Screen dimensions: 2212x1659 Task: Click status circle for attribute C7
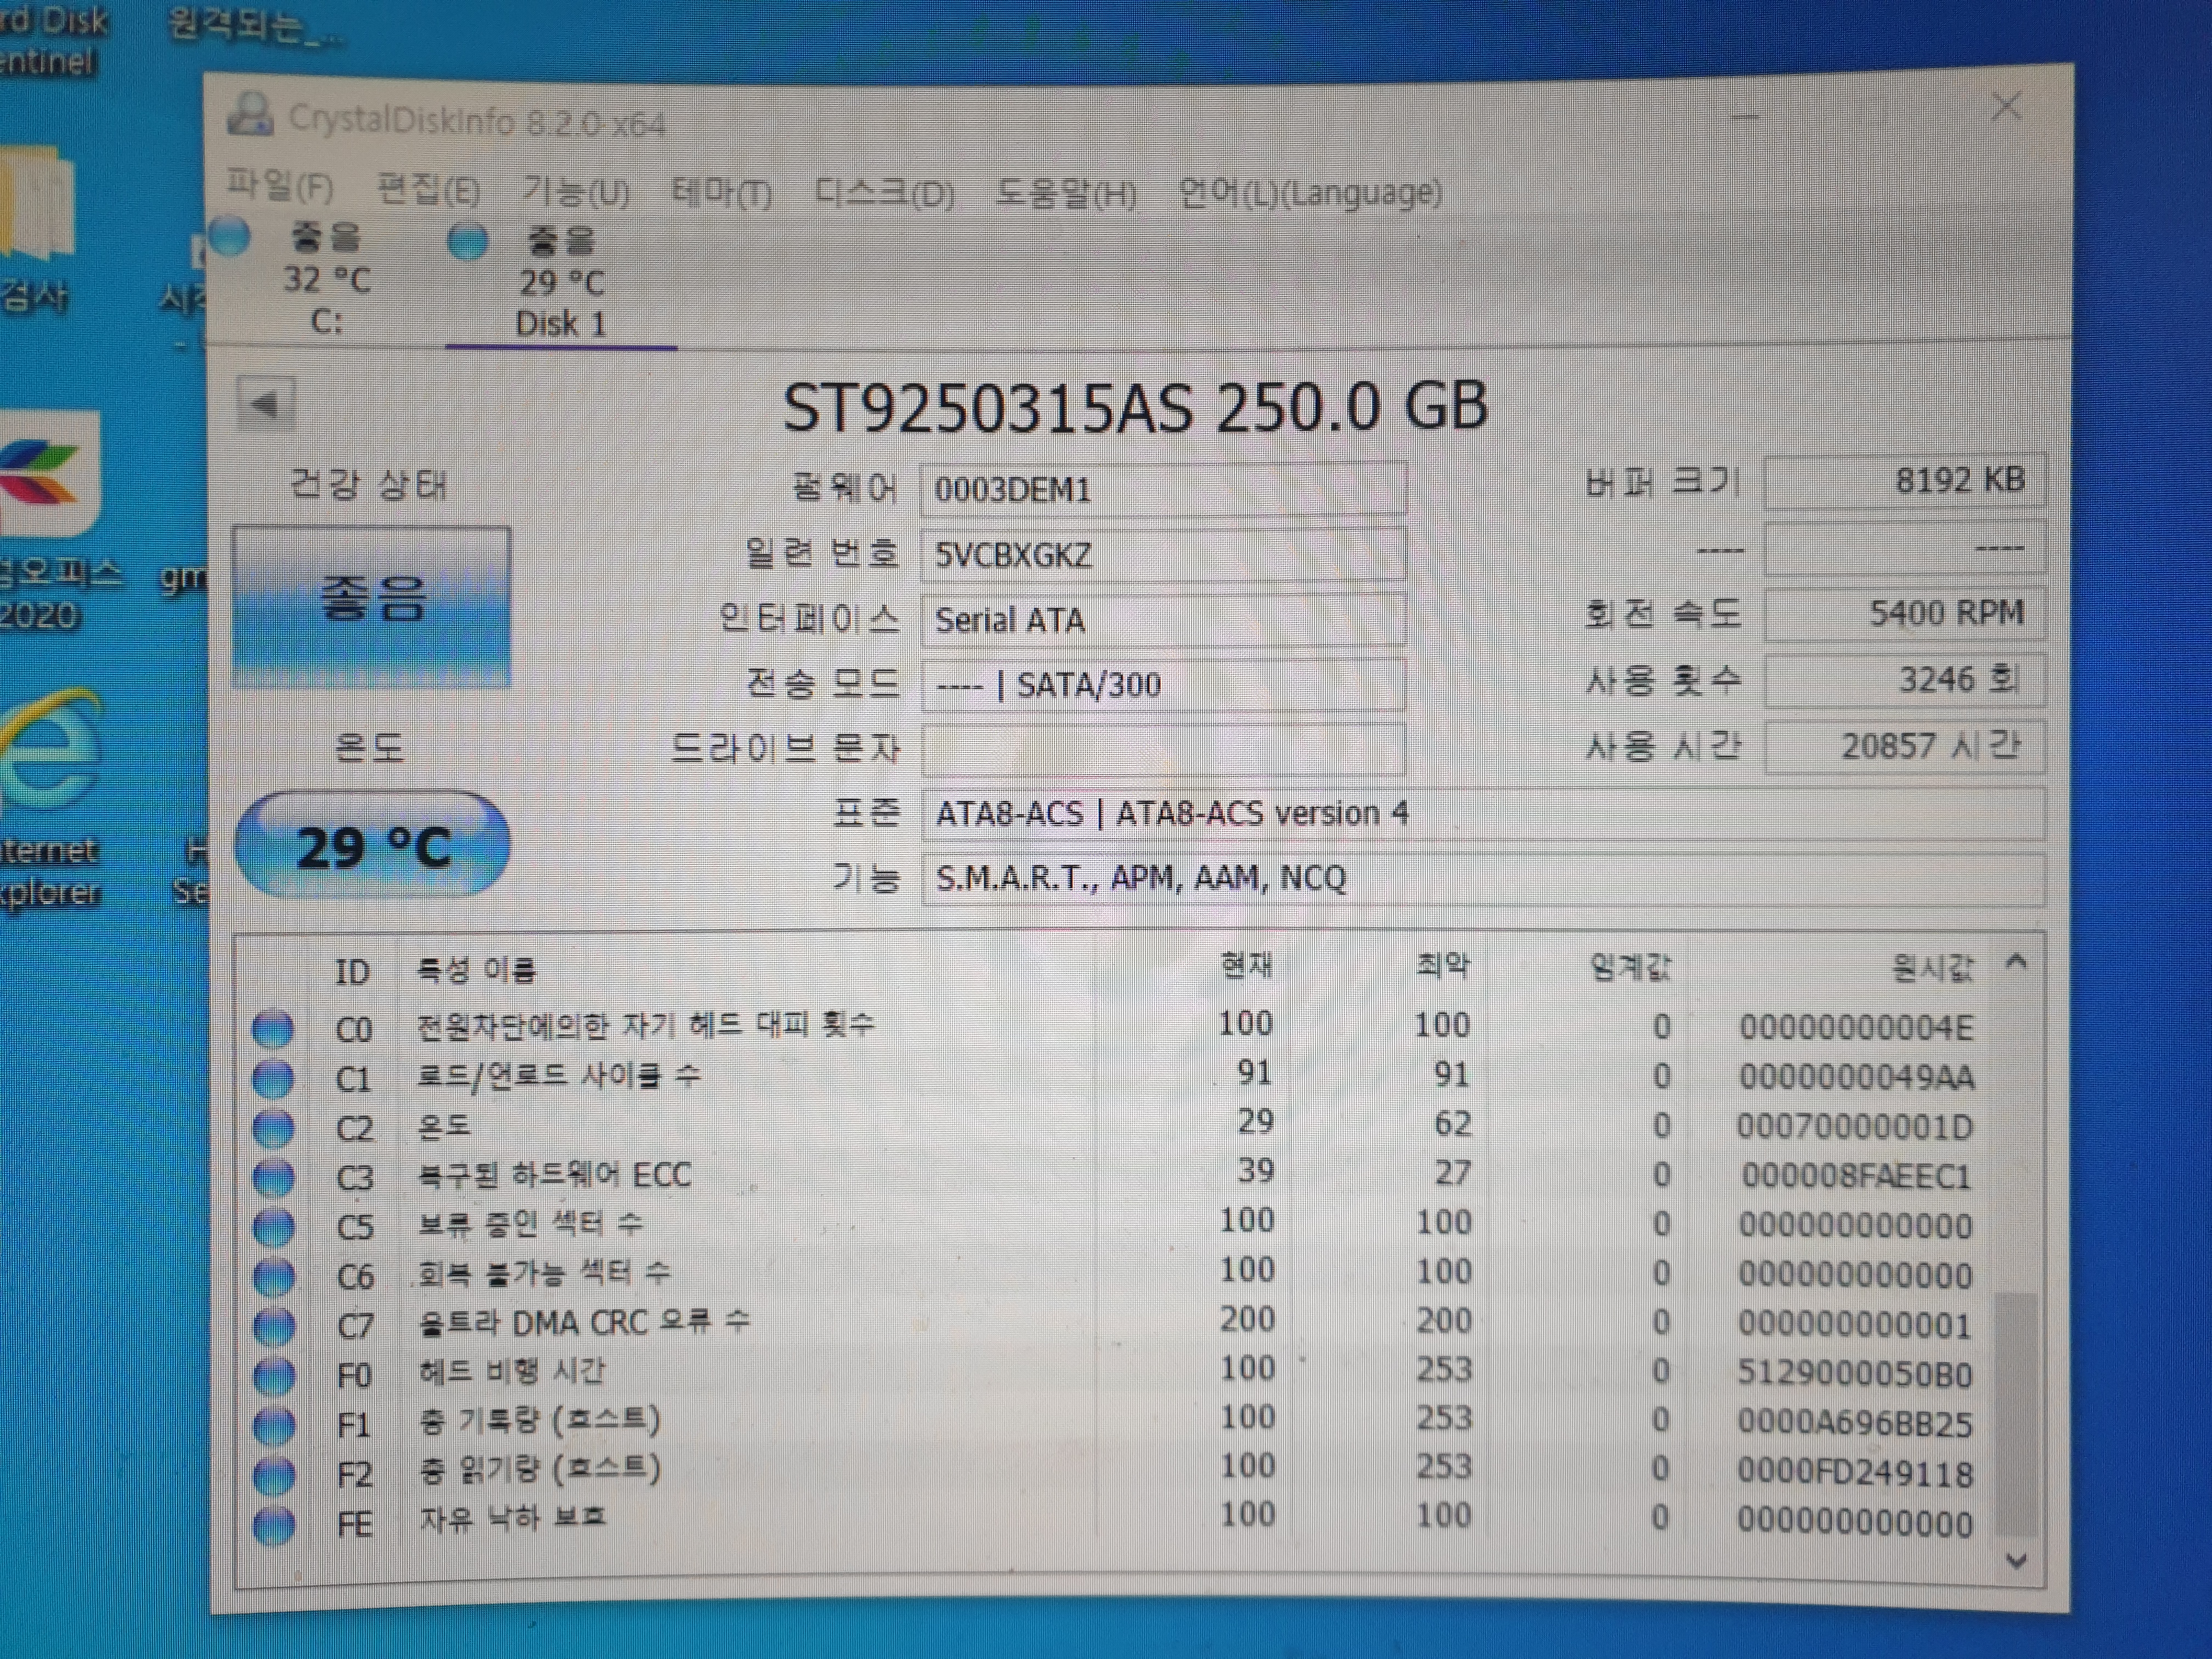click(274, 1326)
